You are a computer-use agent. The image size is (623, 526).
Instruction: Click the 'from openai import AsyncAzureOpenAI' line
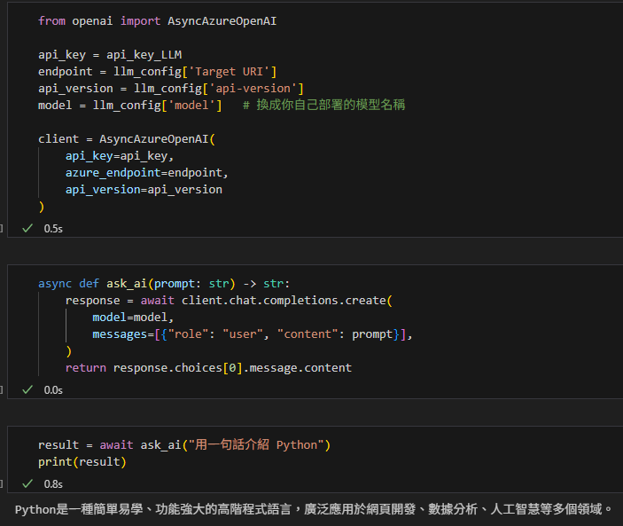pos(158,21)
